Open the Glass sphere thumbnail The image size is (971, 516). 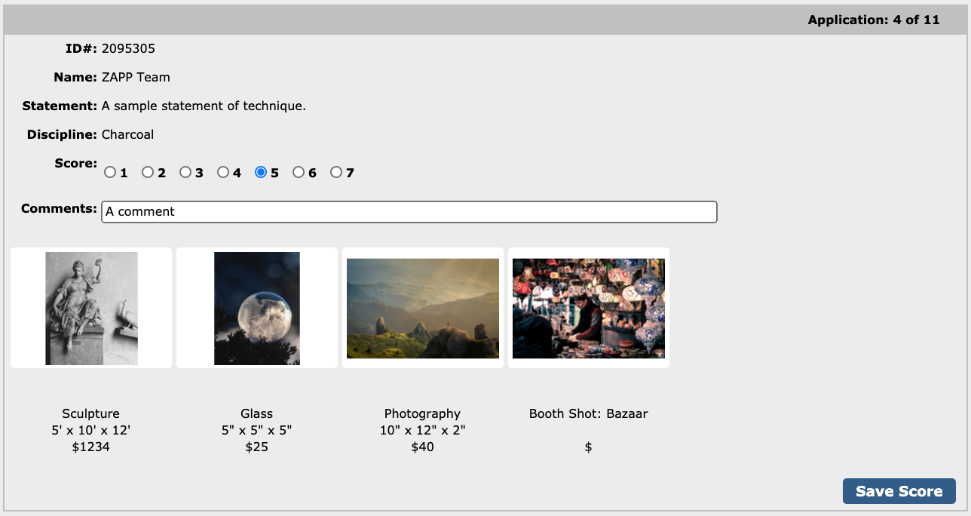[257, 309]
